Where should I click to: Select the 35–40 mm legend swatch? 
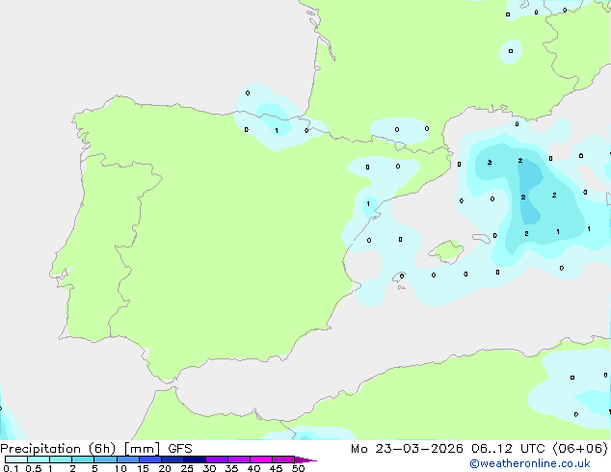pos(239,459)
